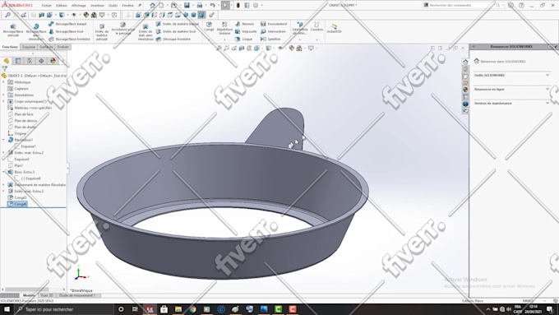Click Enlèv. de mat. avec révolution
Screen dimensions: 559x315
(x=146, y=32)
